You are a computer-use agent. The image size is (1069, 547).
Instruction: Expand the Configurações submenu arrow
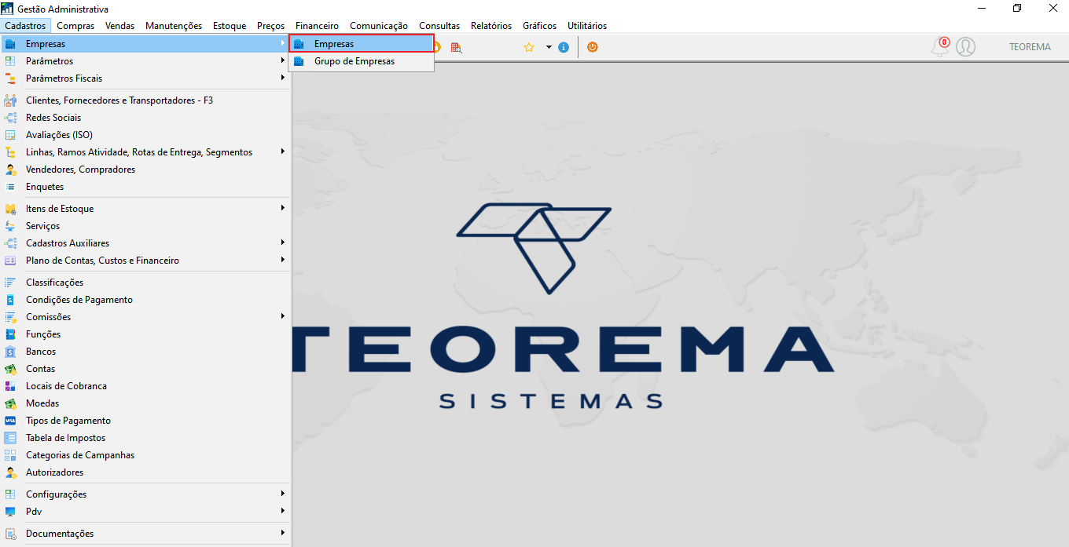tap(283, 494)
